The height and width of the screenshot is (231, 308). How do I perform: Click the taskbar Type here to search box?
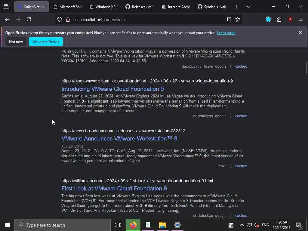[63, 225]
